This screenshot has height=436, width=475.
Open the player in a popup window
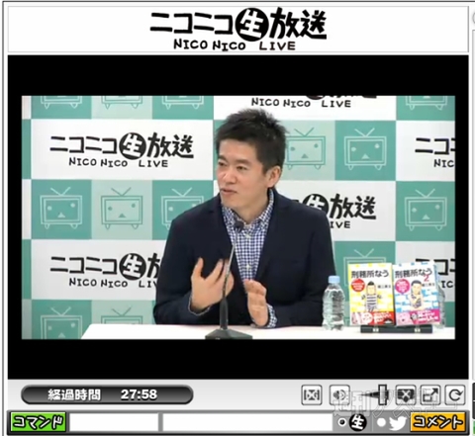(430, 394)
